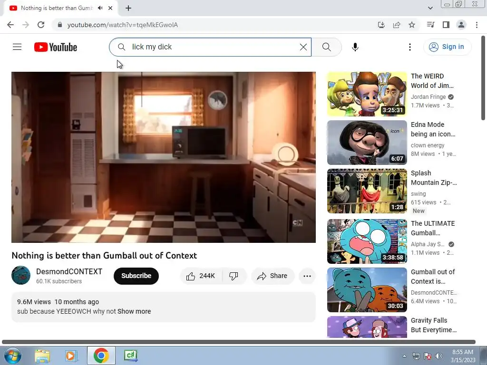Image resolution: width=487 pixels, height=365 pixels.
Task: Open Chrome three-dot menu
Action: (x=477, y=25)
